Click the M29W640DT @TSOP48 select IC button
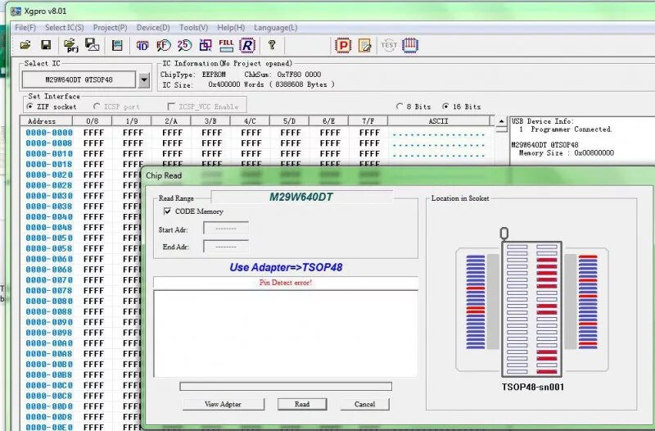Screen dimensions: 655x431 (79, 79)
